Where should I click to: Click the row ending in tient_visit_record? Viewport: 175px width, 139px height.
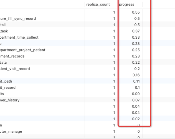tap(87, 69)
